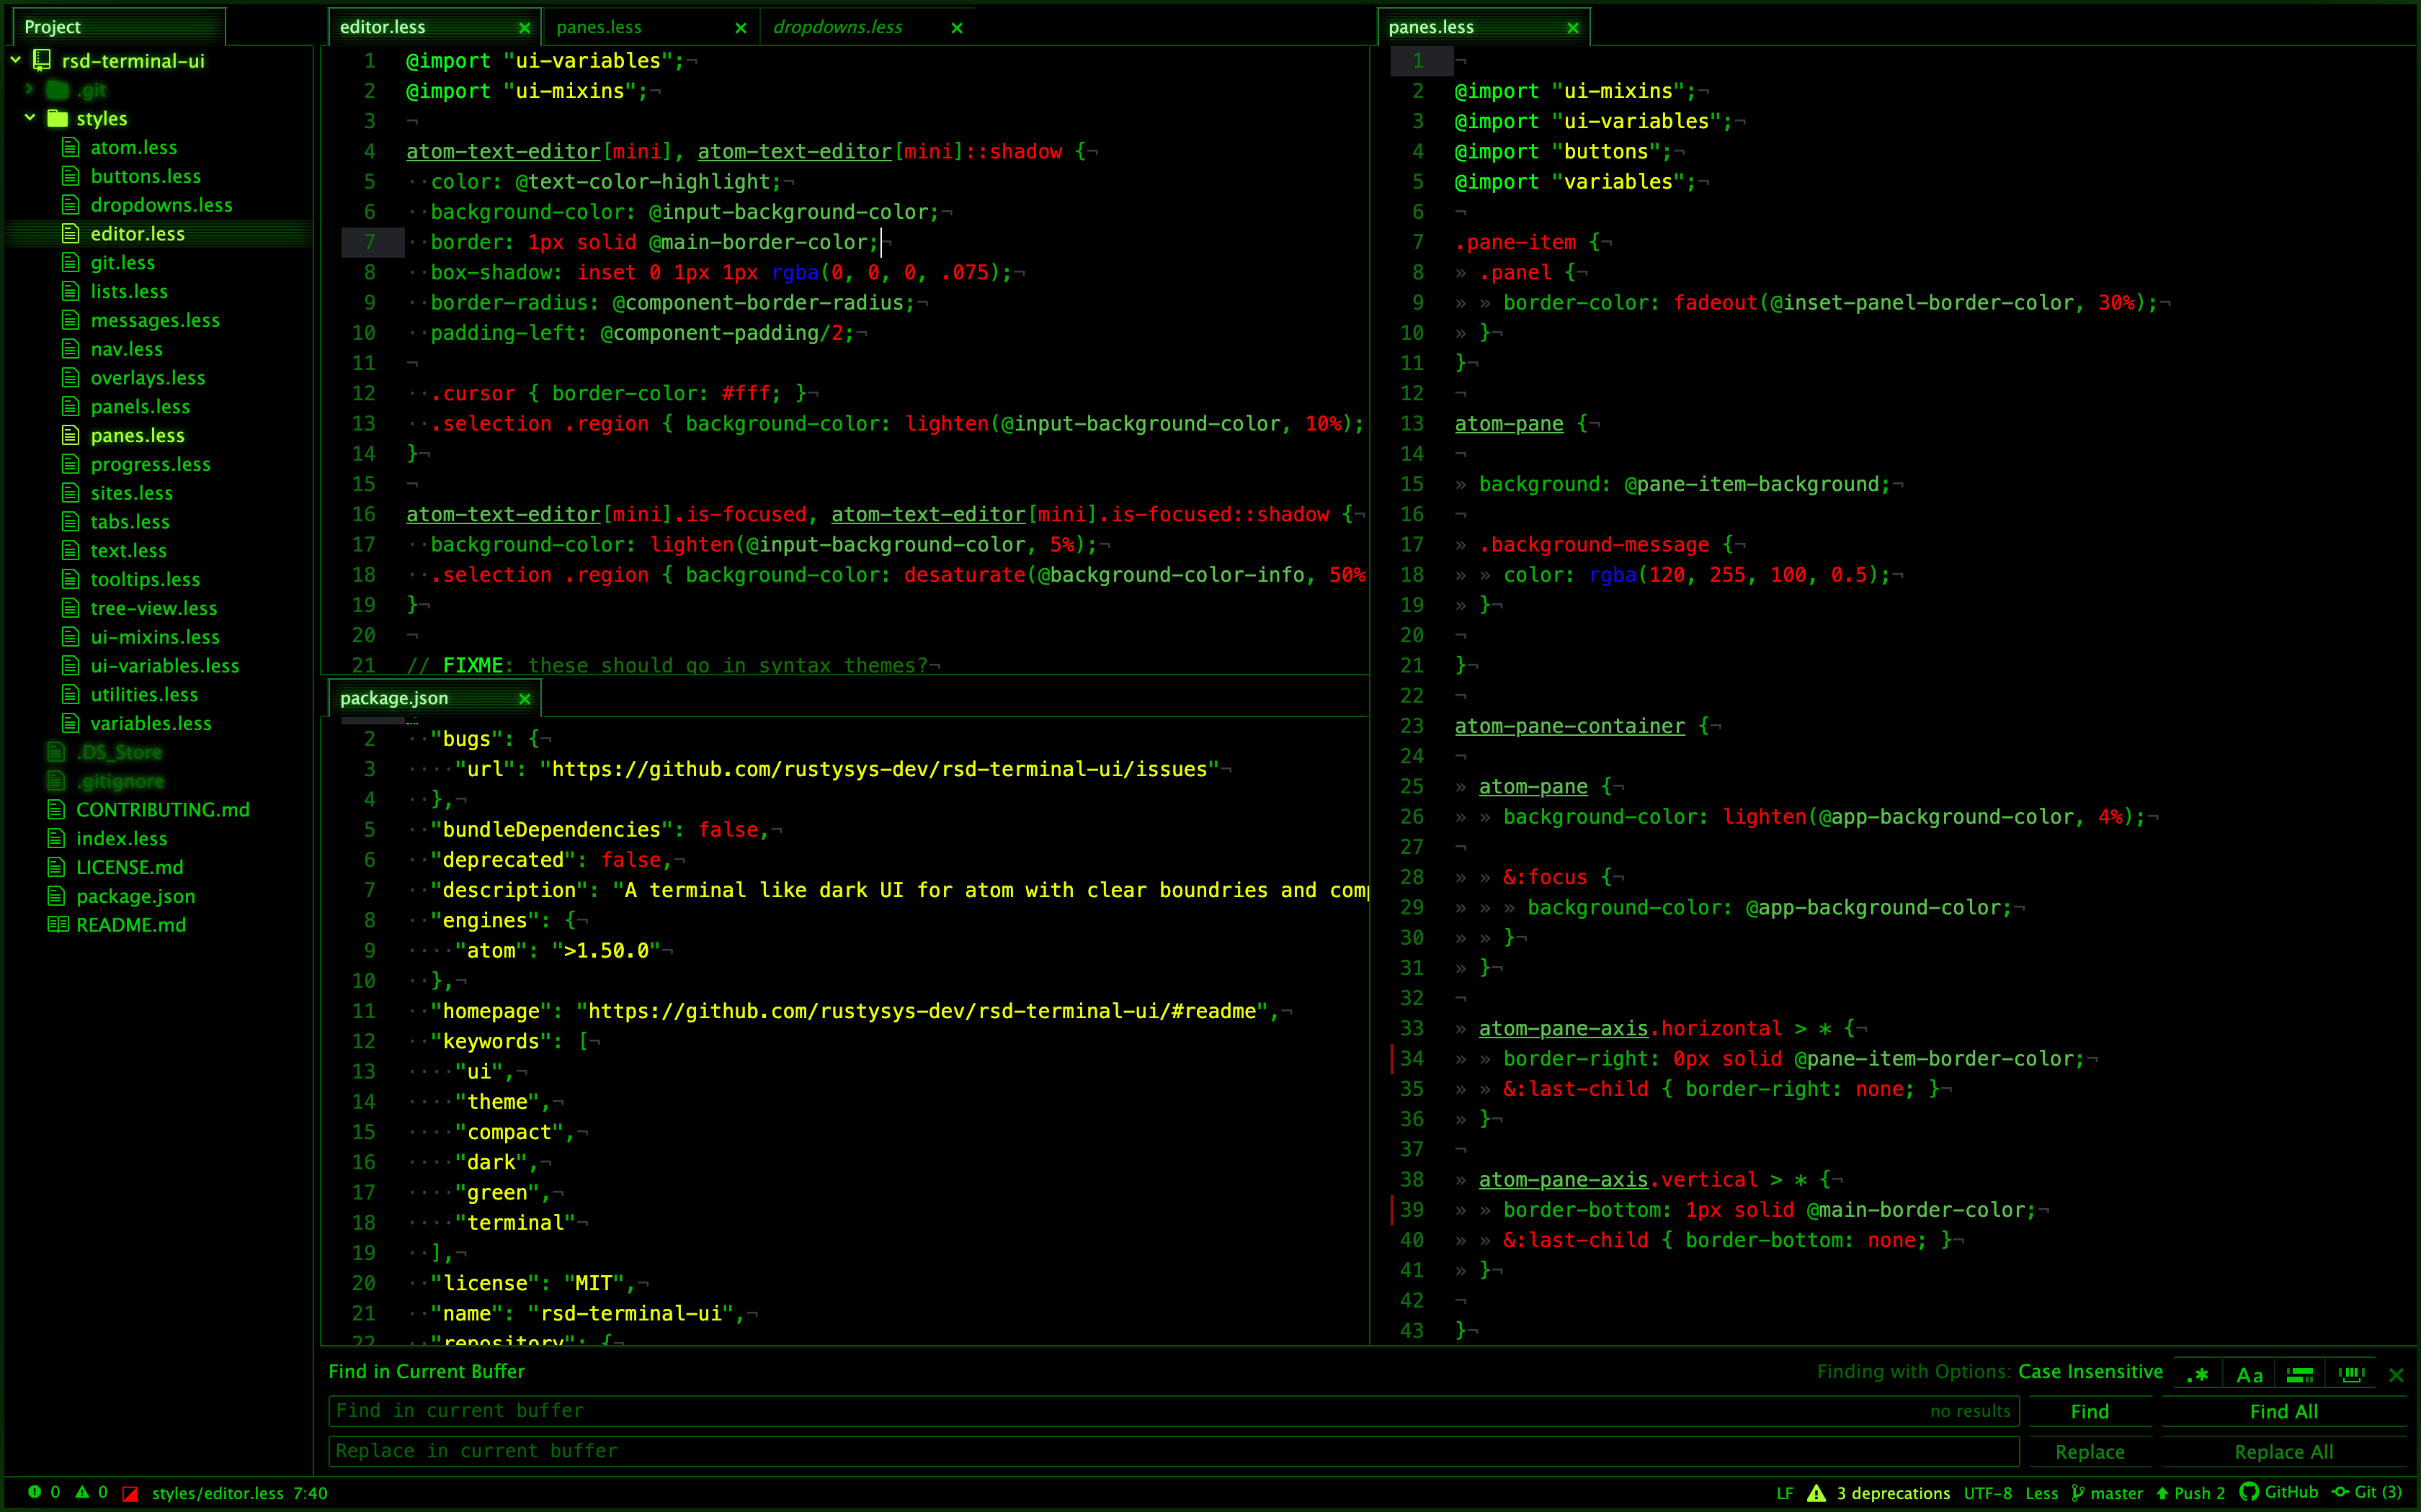Open the Less grammar selector

pyautogui.click(x=2041, y=1493)
